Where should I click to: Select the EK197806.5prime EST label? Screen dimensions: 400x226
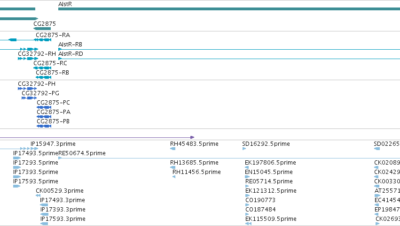270,163
